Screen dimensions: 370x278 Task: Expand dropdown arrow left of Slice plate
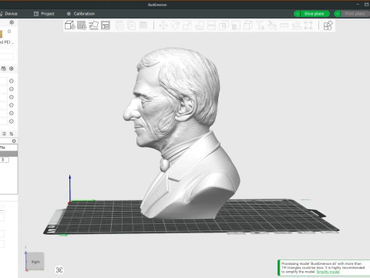[297, 14]
